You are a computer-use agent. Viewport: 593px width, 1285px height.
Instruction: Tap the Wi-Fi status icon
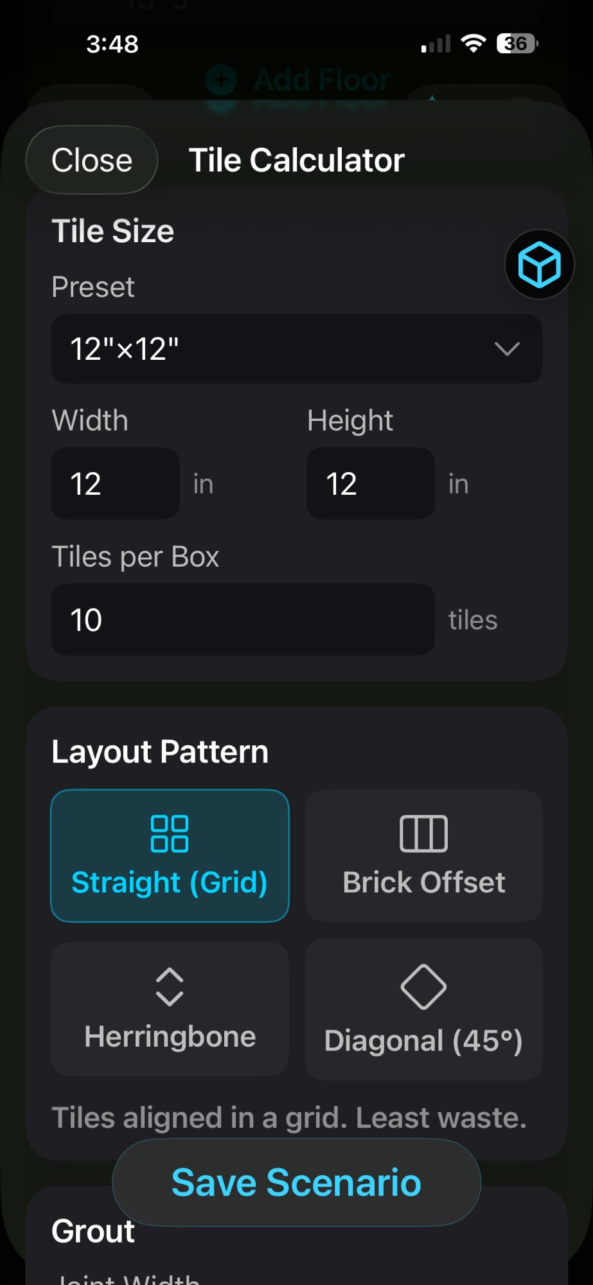point(474,44)
